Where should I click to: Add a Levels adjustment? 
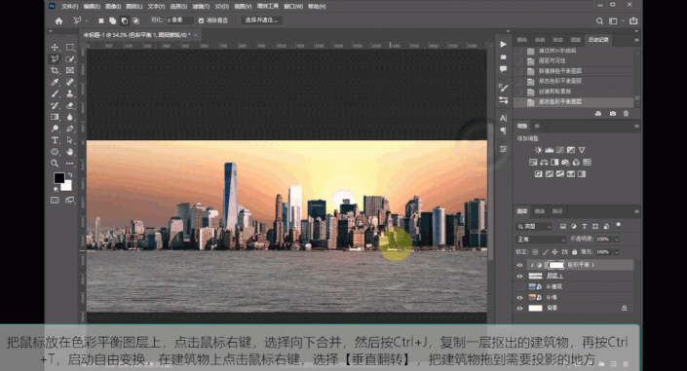tap(549, 150)
